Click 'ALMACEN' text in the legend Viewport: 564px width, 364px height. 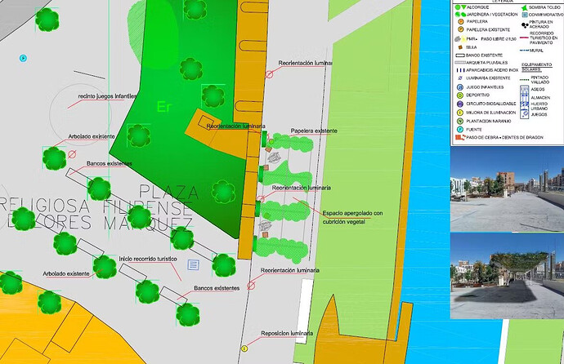pos(540,98)
